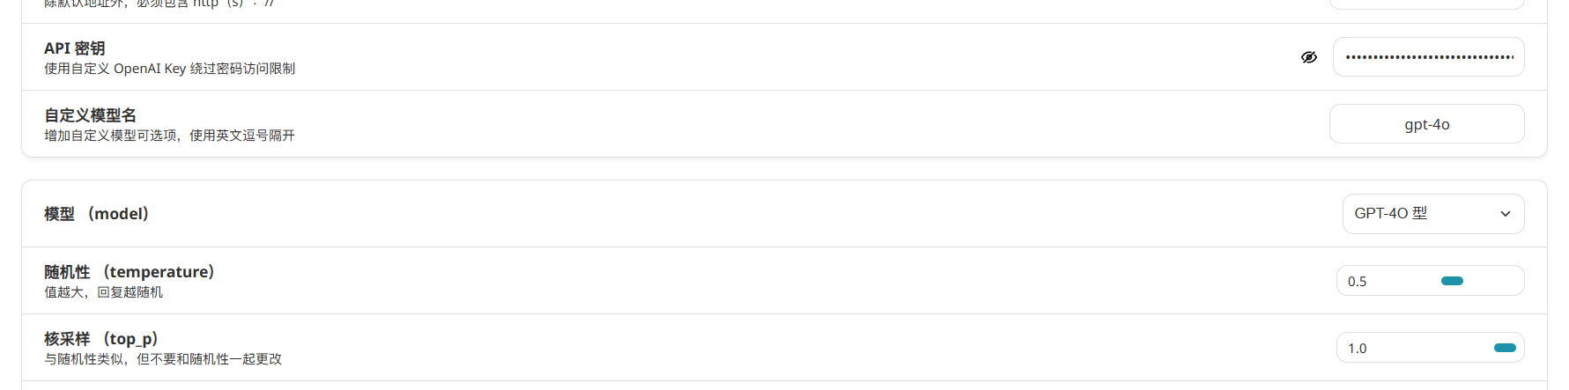Select the "API 密钥" heading
Screen dimensions: 1569x390
[x=75, y=48]
